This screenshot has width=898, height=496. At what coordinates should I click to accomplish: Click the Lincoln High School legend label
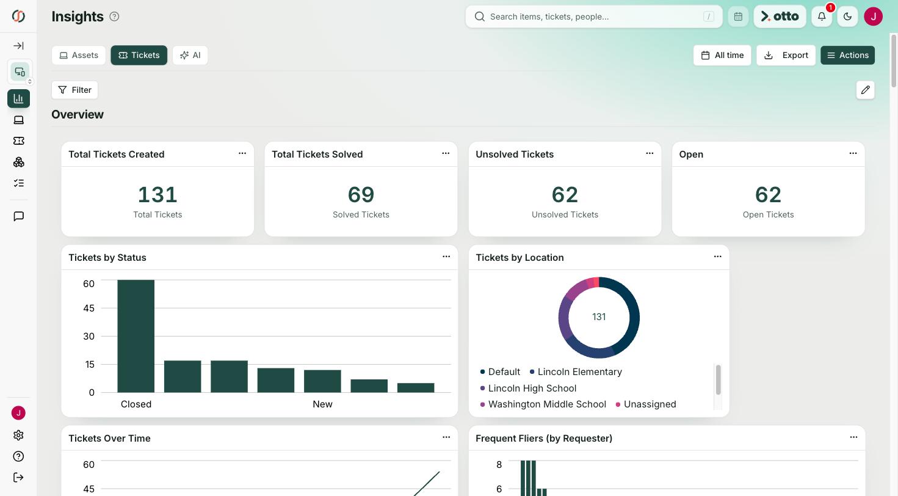tap(532, 388)
